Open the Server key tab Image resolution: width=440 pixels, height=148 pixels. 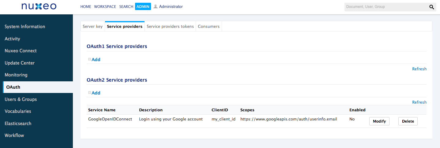click(x=92, y=27)
